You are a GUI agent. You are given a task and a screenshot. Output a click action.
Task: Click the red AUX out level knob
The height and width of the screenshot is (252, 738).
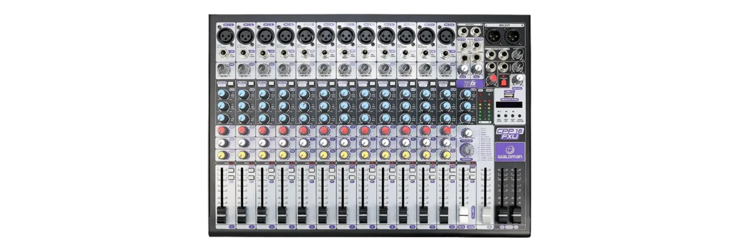click(491, 80)
